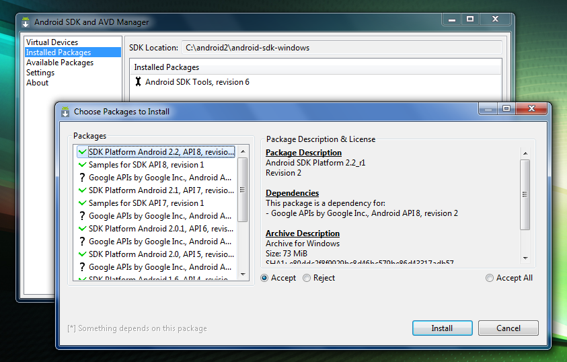Click question mark icon of Google APIs row below Android 2.0.1
This screenshot has width=567, height=362.
(x=83, y=241)
